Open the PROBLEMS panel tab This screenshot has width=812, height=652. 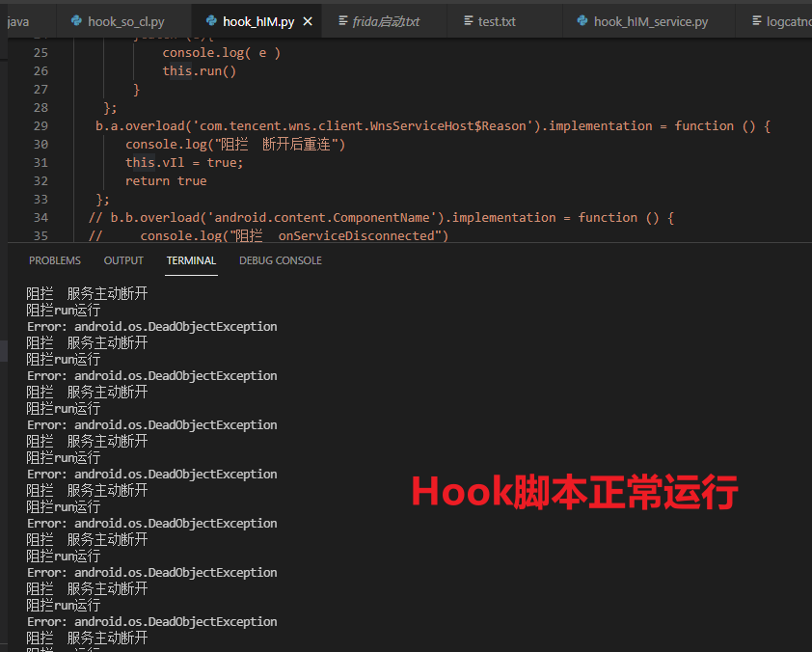(x=55, y=260)
